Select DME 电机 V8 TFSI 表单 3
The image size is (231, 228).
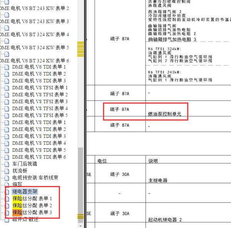click(40, 102)
